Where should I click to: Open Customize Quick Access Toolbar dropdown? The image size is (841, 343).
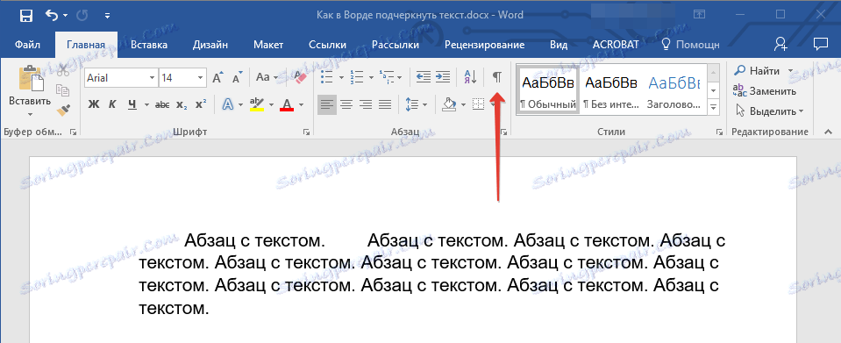tap(108, 16)
